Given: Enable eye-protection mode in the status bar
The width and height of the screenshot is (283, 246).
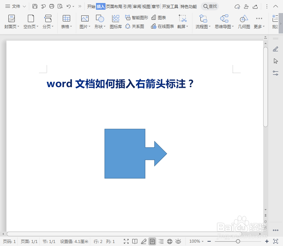Looking at the screenshot, I should [x=178, y=241].
